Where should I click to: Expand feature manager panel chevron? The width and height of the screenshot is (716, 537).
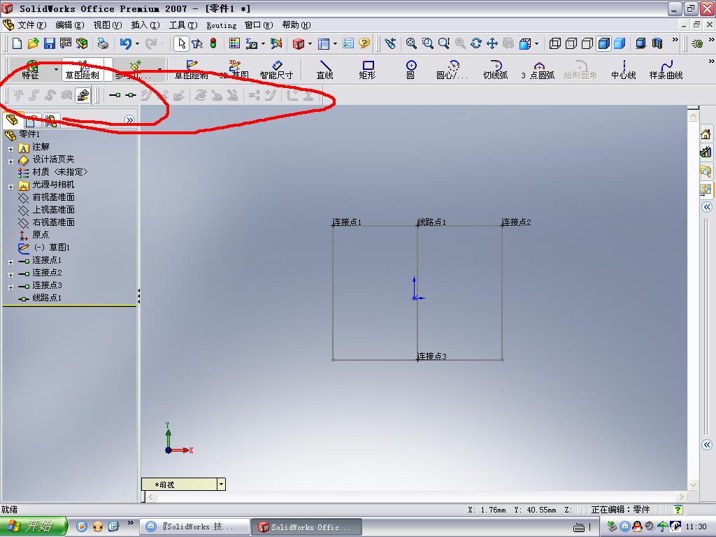coord(129,120)
